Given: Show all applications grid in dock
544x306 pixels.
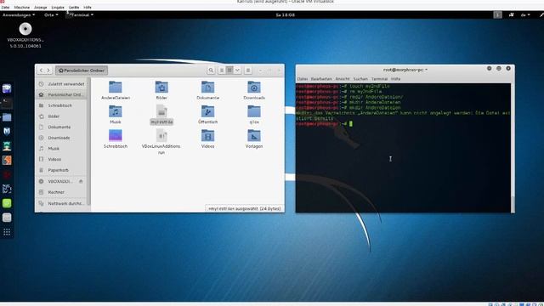Looking at the screenshot, I should [7, 232].
